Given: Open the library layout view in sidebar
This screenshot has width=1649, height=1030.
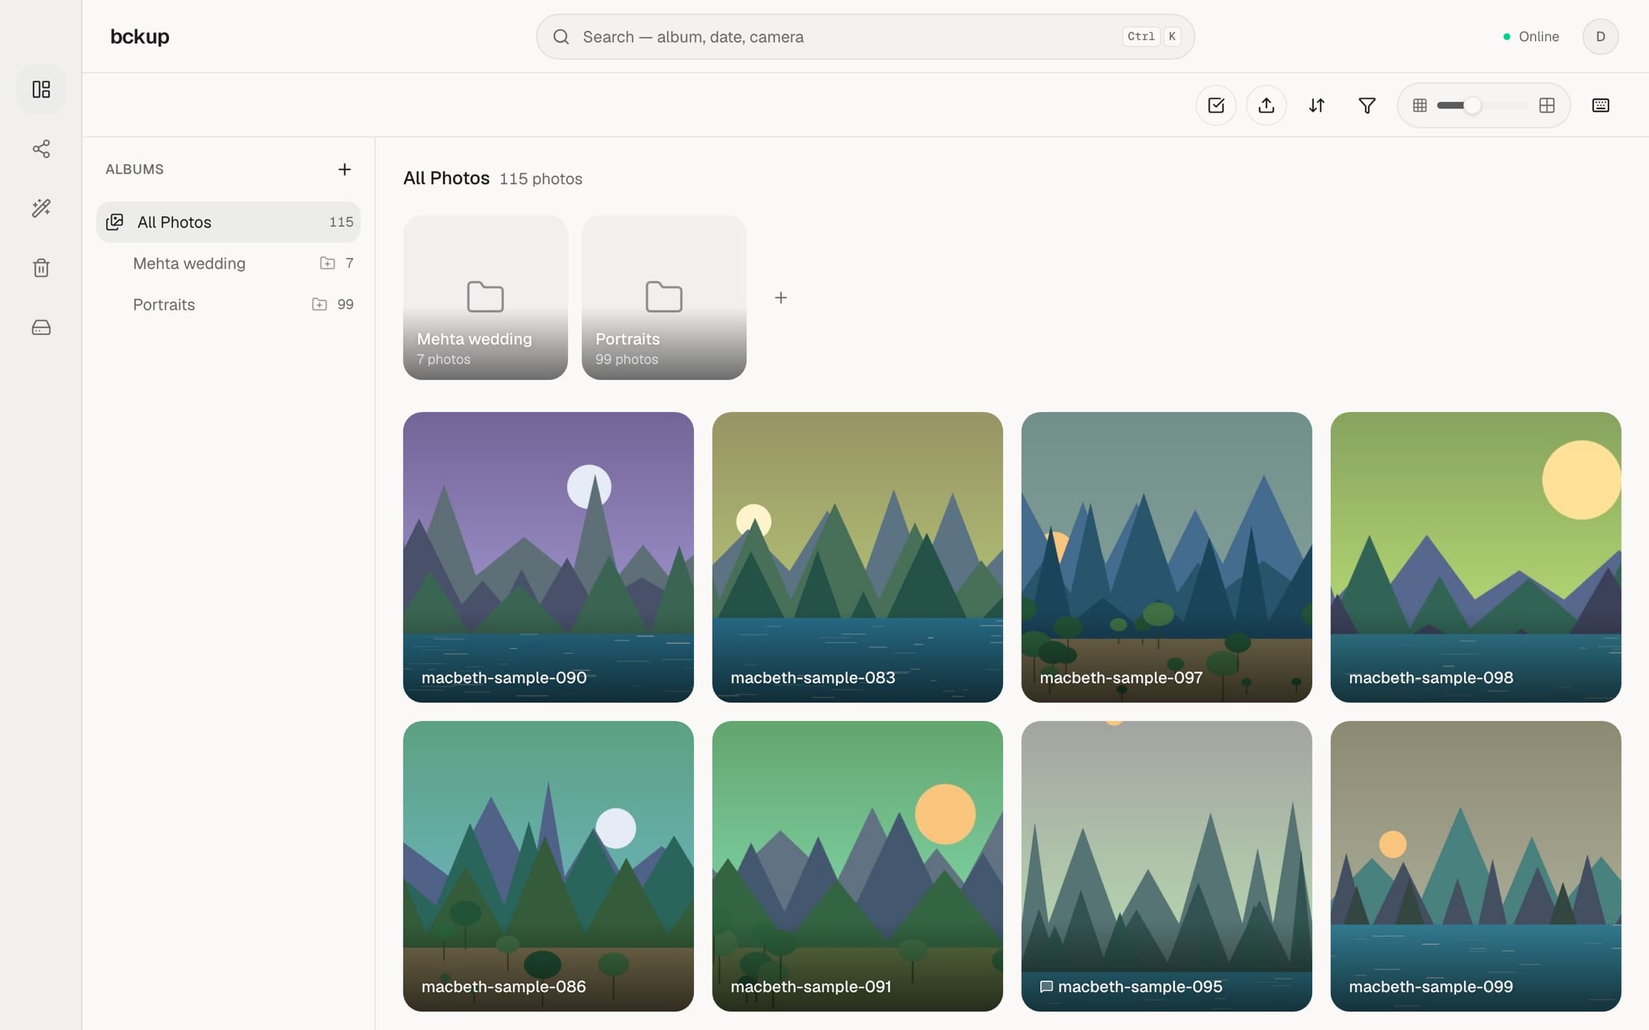Looking at the screenshot, I should point(41,89).
